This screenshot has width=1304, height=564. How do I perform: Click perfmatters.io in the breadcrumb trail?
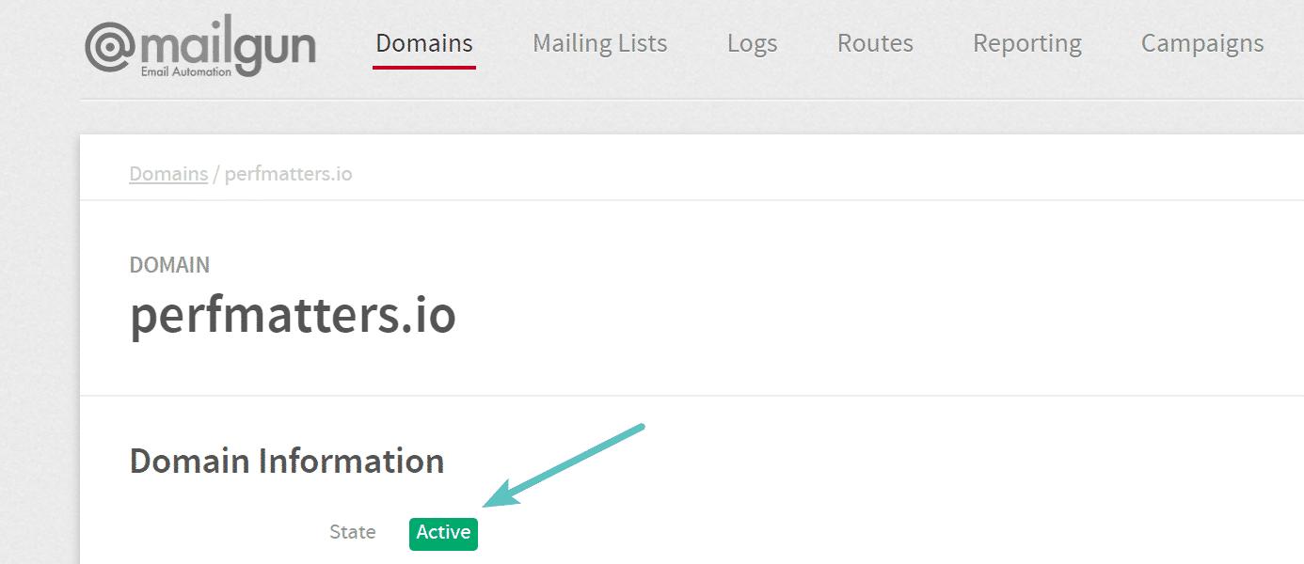point(288,173)
